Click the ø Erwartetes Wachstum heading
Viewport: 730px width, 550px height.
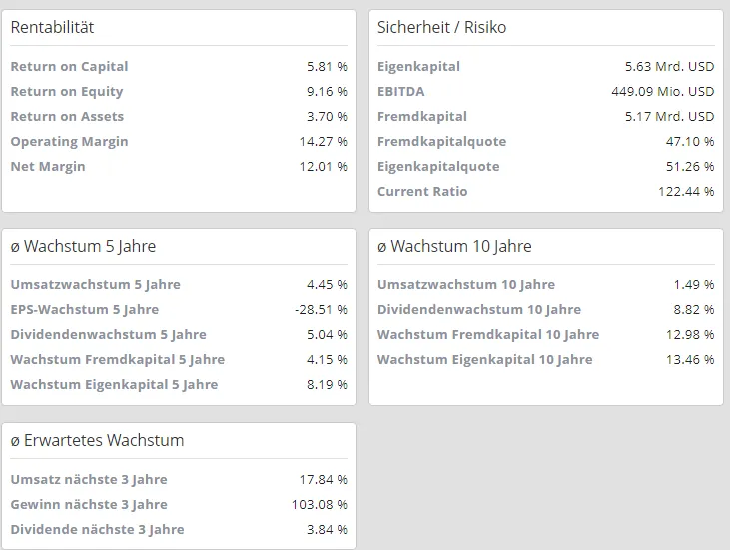point(97,440)
